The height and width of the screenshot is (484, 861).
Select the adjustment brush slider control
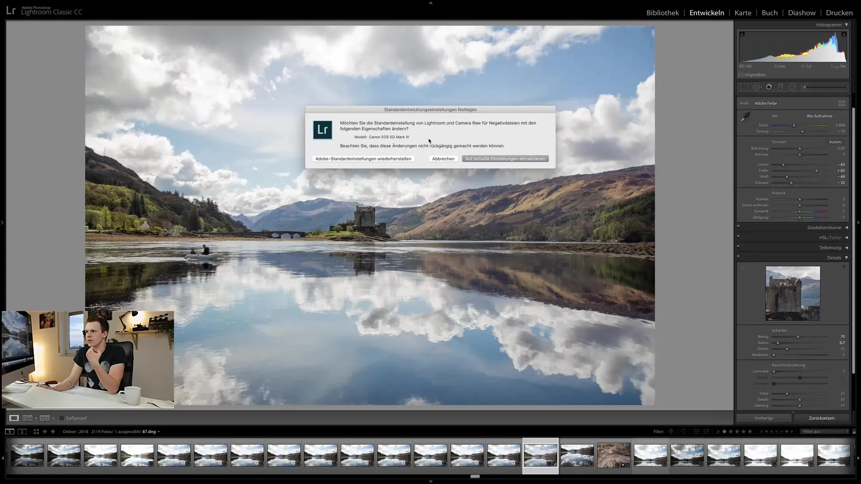coord(824,87)
